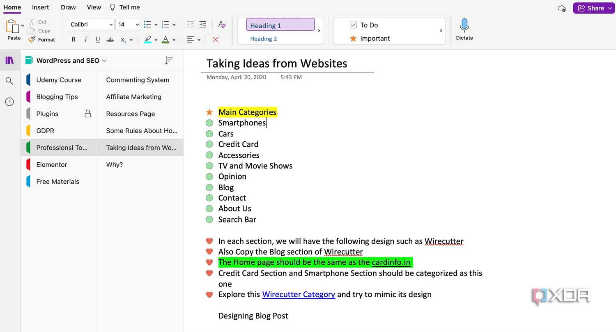Switch to the Draw tab
The width and height of the screenshot is (616, 332).
click(x=68, y=7)
